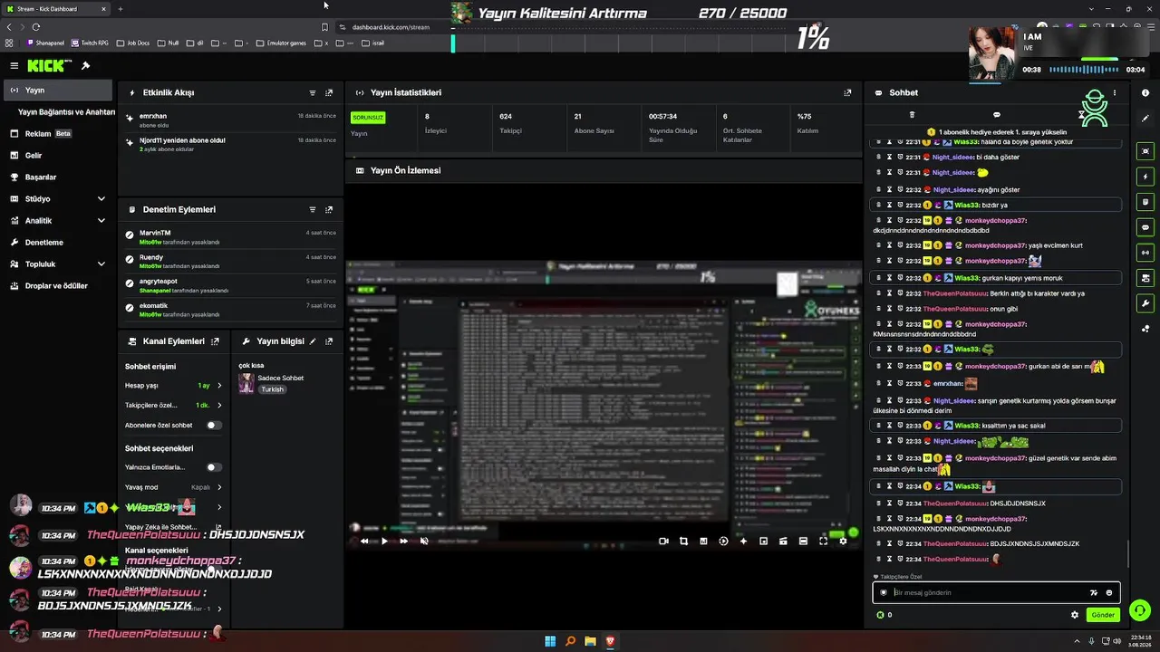Click the Sadece Sohbet category thumbnail
This screenshot has height=652, width=1160.
click(x=246, y=384)
